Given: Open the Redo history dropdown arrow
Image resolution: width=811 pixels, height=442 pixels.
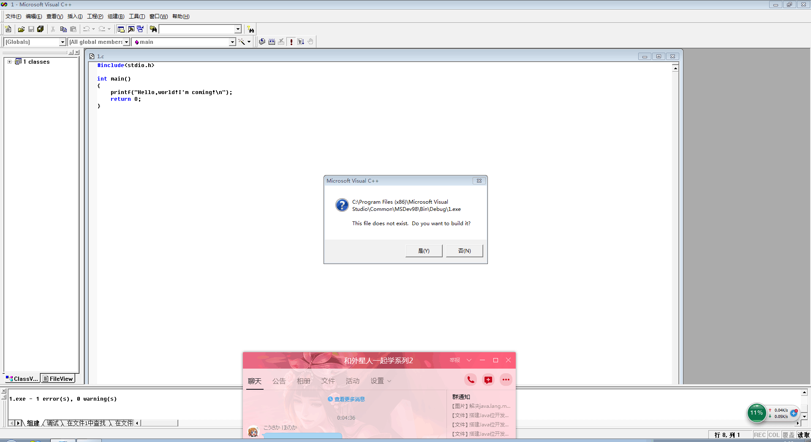Looking at the screenshot, I should click(109, 29).
